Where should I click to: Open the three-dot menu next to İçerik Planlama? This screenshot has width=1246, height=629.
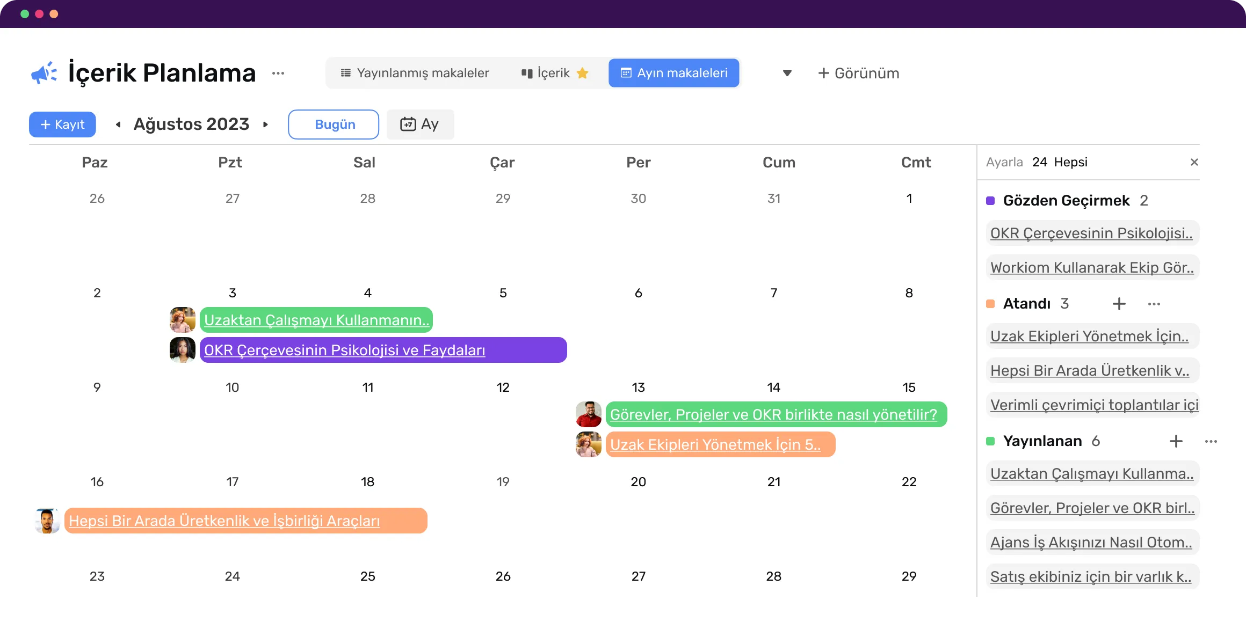click(x=278, y=73)
